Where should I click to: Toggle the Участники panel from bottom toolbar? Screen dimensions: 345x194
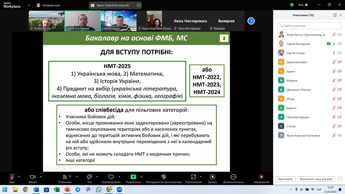click(65, 178)
